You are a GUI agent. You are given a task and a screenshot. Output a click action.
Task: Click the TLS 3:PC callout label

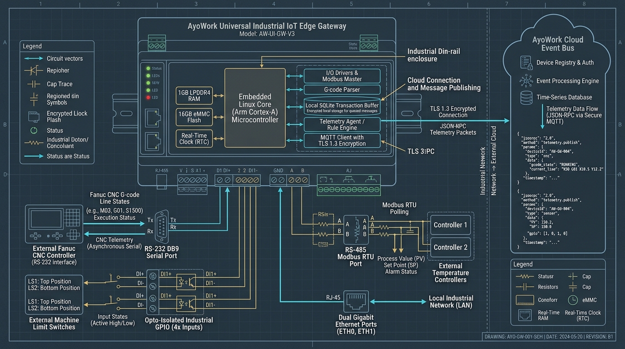pos(420,151)
